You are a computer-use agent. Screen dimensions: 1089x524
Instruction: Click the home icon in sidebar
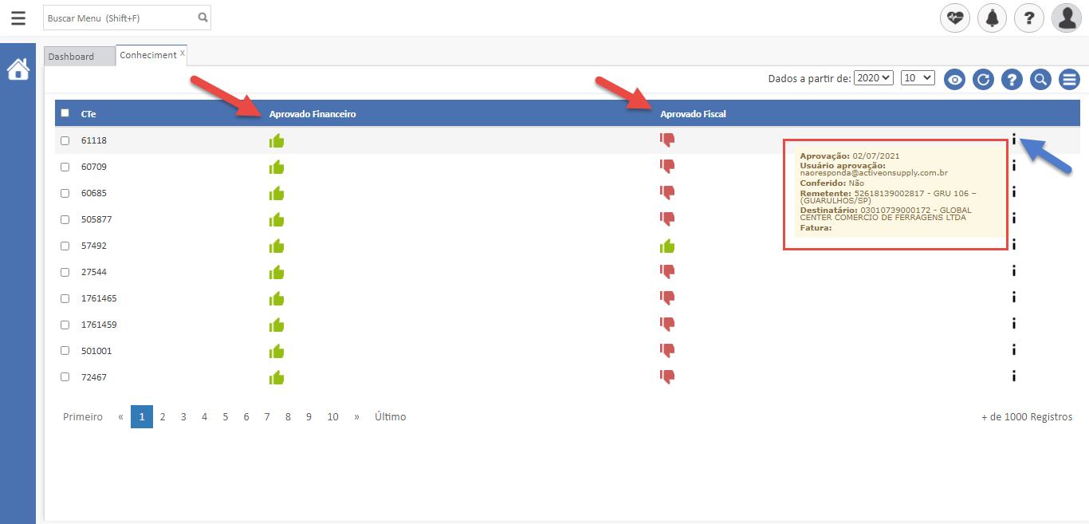(x=18, y=70)
